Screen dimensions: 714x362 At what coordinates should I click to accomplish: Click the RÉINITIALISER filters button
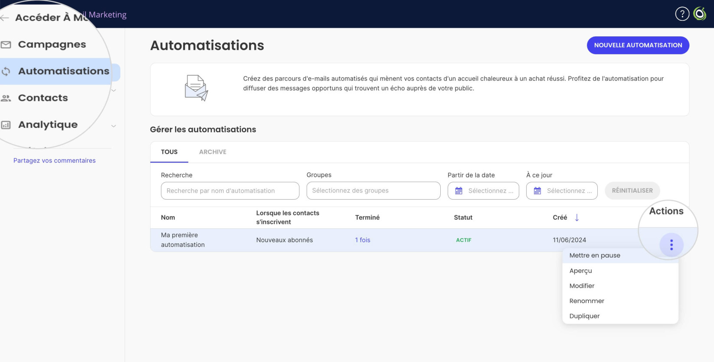632,191
